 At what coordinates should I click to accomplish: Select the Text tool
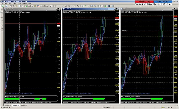[x=72, y=6]
